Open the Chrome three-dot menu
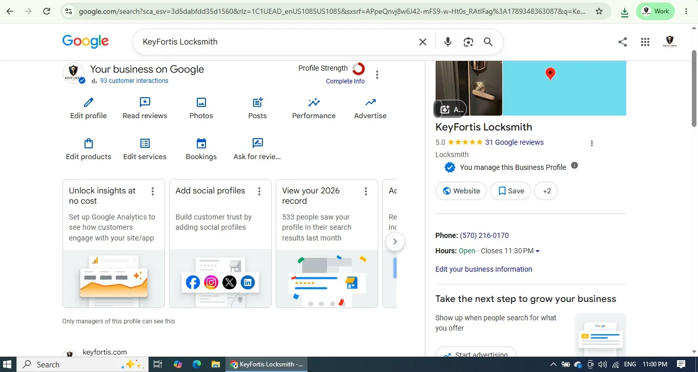The image size is (698, 372). pyautogui.click(x=686, y=11)
